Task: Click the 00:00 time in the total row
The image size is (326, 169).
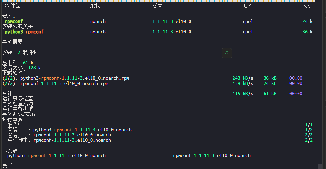Action: click(x=296, y=94)
